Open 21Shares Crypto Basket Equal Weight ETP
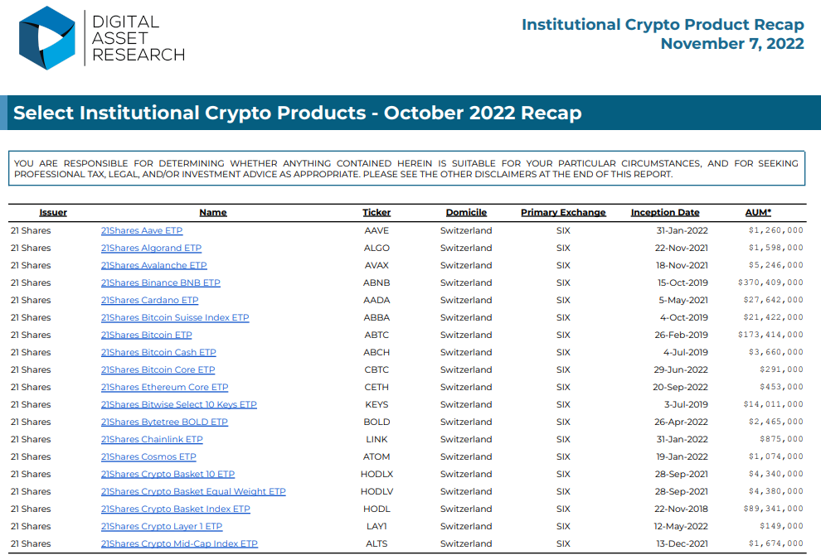Viewport: 821px width, 560px height. (193, 491)
